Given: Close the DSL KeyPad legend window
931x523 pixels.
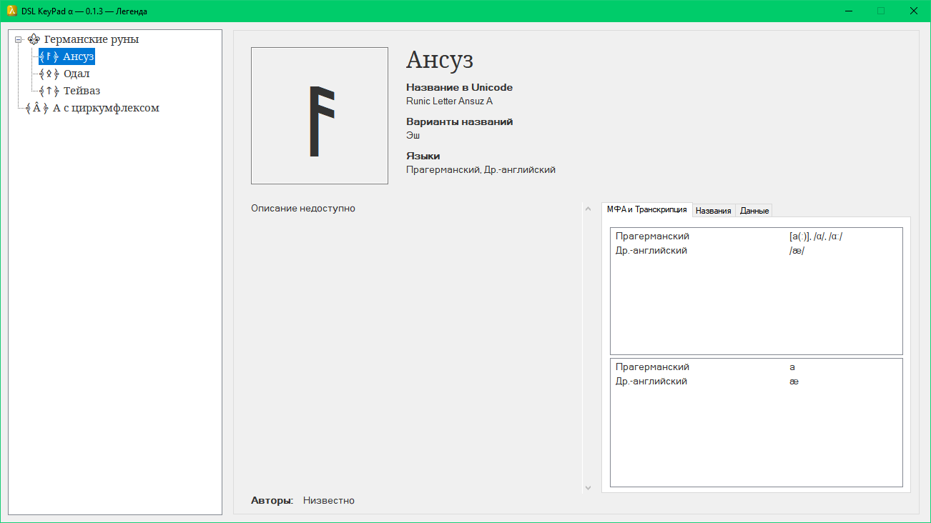Looking at the screenshot, I should point(914,11).
